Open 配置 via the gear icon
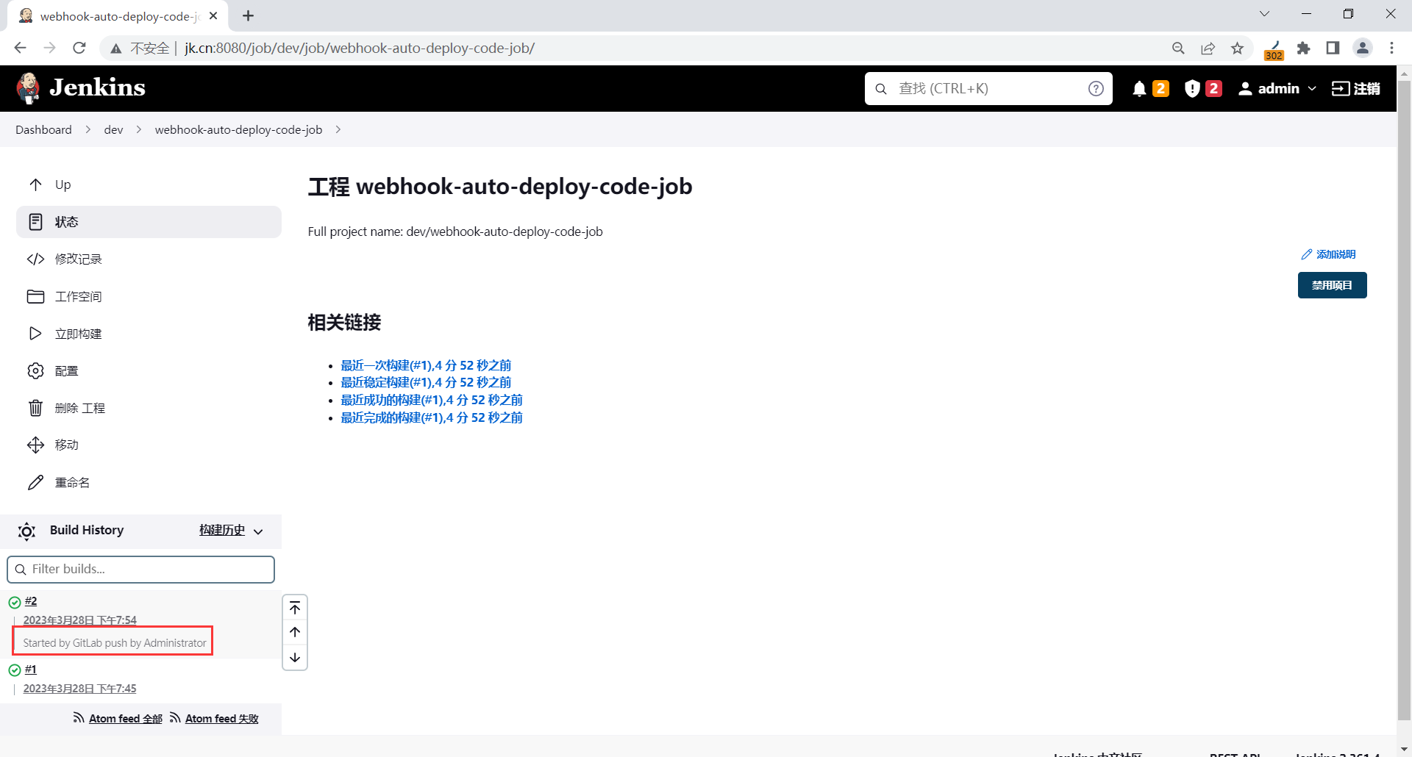Viewport: 1412px width, 757px height. click(36, 370)
